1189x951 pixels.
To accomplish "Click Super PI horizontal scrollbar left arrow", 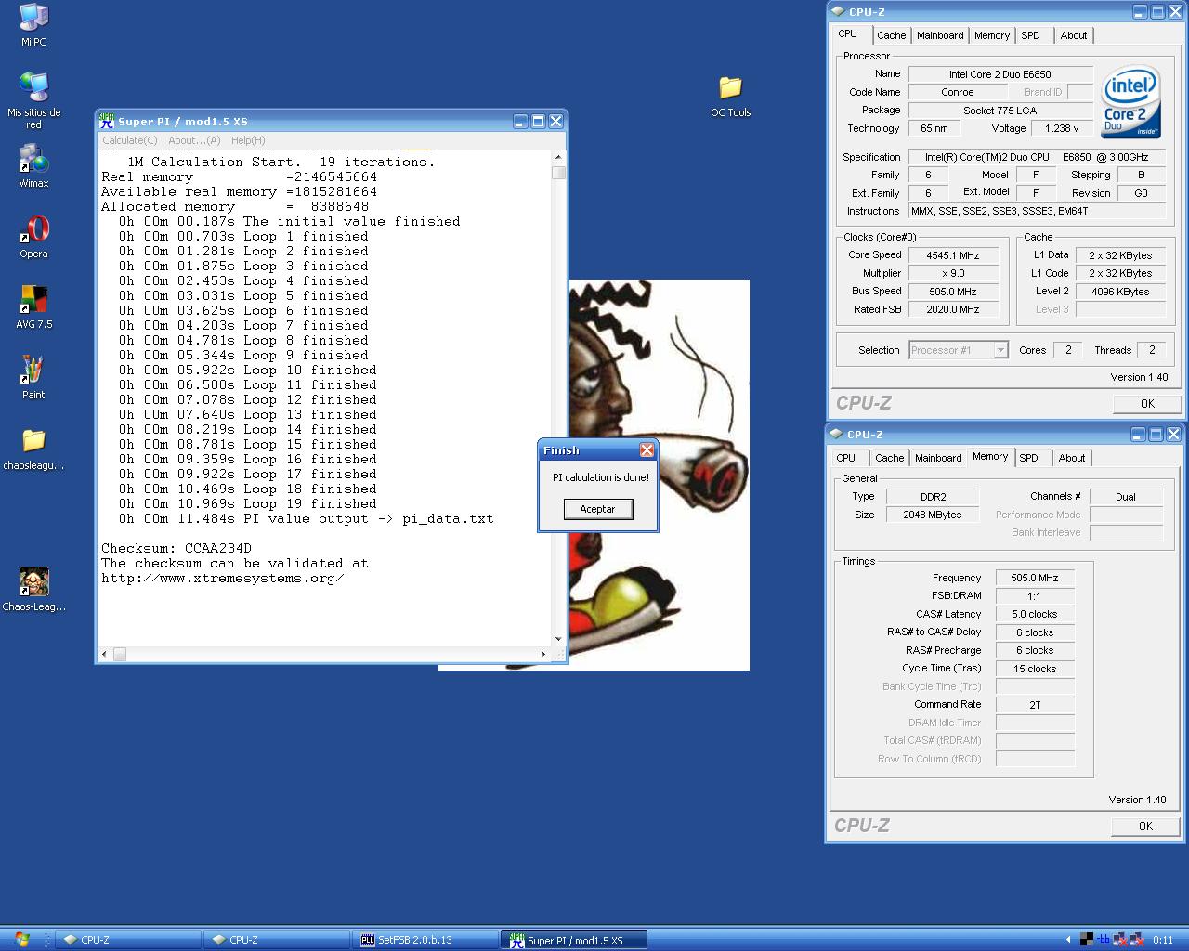I will (104, 654).
